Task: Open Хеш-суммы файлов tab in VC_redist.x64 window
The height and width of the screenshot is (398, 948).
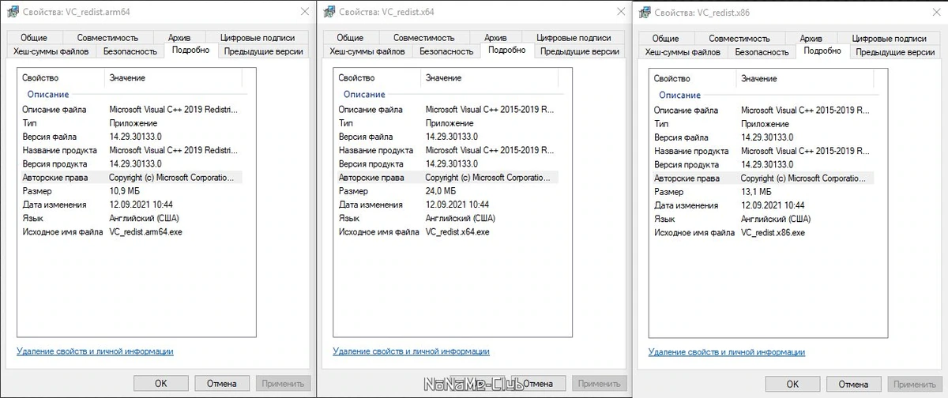Action: 367,51
